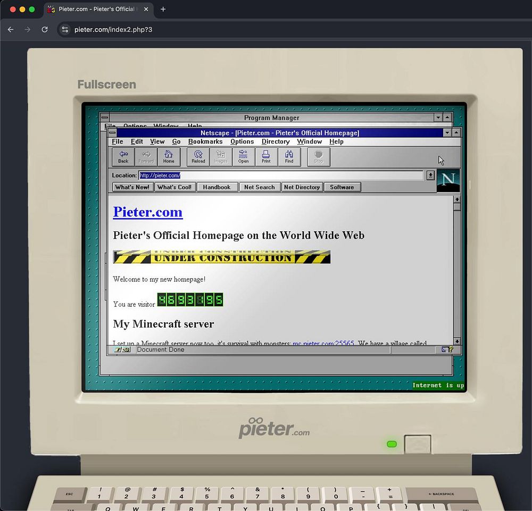Image resolution: width=532 pixels, height=511 pixels.
Task: Click the Internet is up status label
Action: 438,385
